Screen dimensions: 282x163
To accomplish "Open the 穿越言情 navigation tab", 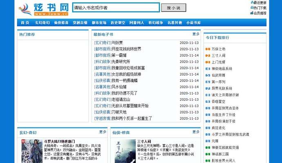I will point(80,23).
